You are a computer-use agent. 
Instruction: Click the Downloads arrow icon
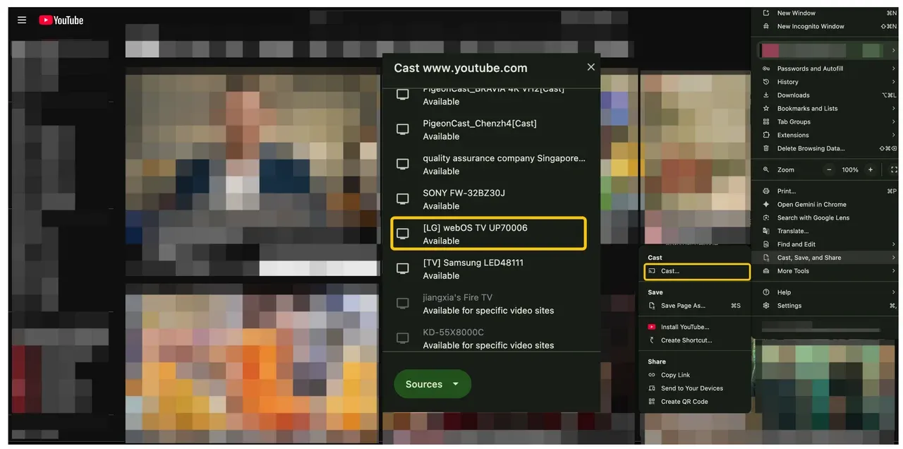(x=766, y=95)
